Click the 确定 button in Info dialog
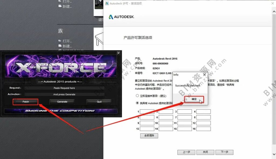276x159 pixels. (194, 99)
